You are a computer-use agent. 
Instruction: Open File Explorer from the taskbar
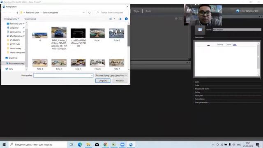[x=88, y=144]
